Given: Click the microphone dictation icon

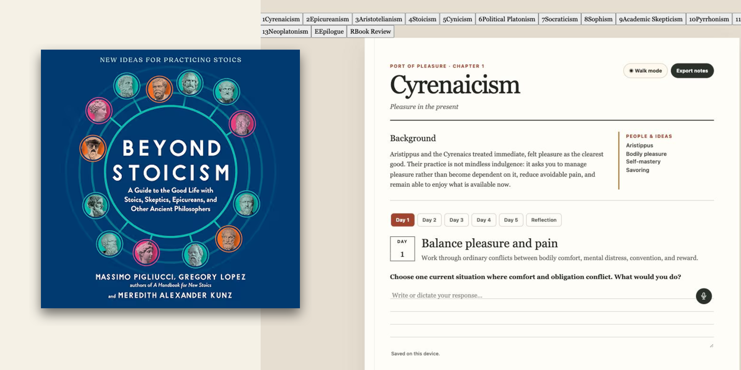Looking at the screenshot, I should (703, 296).
